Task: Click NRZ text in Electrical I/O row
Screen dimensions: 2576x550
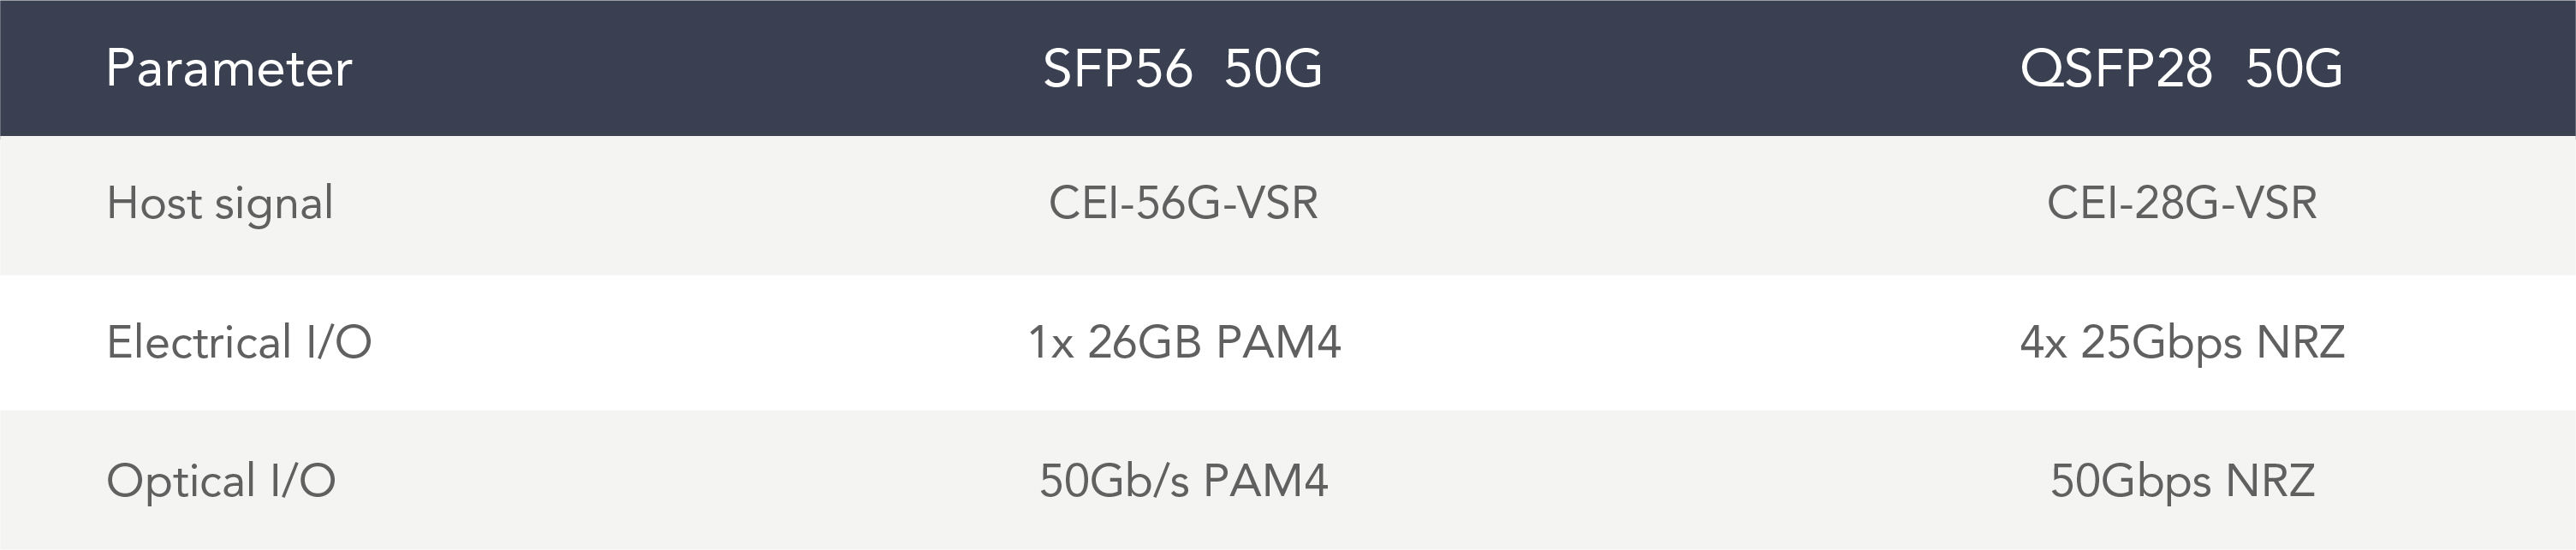Action: (x=2300, y=342)
